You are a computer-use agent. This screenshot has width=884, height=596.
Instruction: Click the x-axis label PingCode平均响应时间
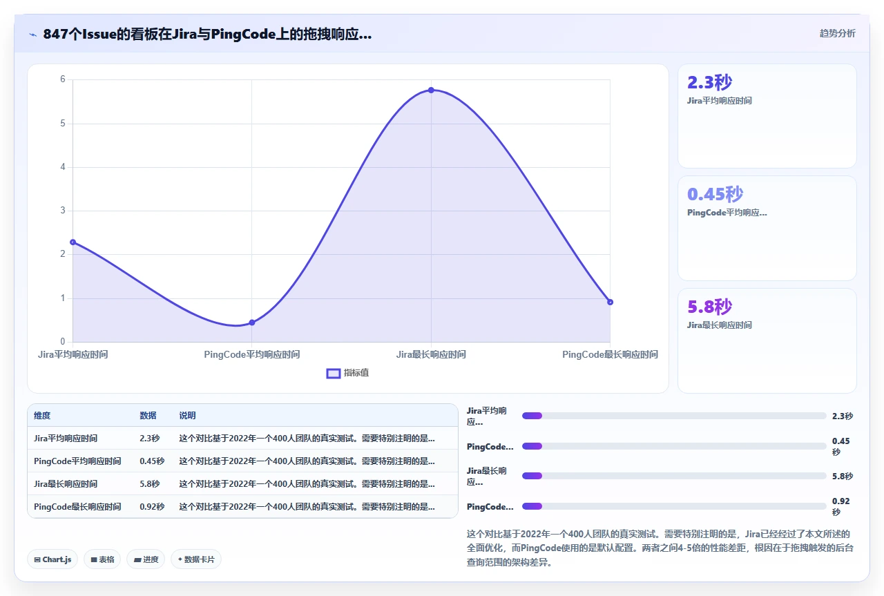click(252, 354)
